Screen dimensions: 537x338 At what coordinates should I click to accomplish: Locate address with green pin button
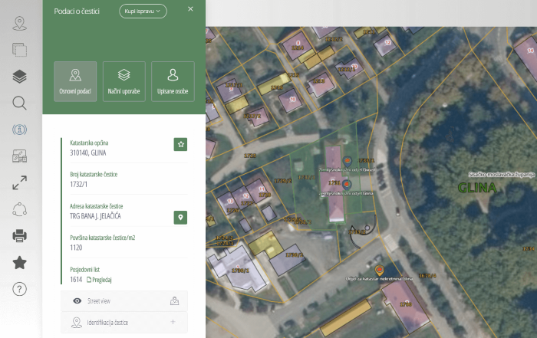[180, 217]
